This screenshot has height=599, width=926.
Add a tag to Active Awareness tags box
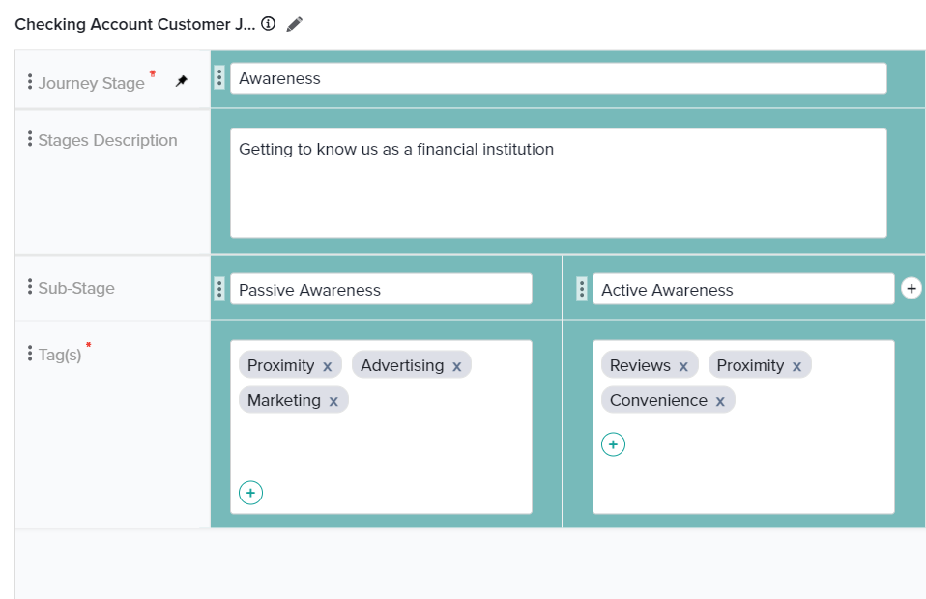tap(613, 444)
